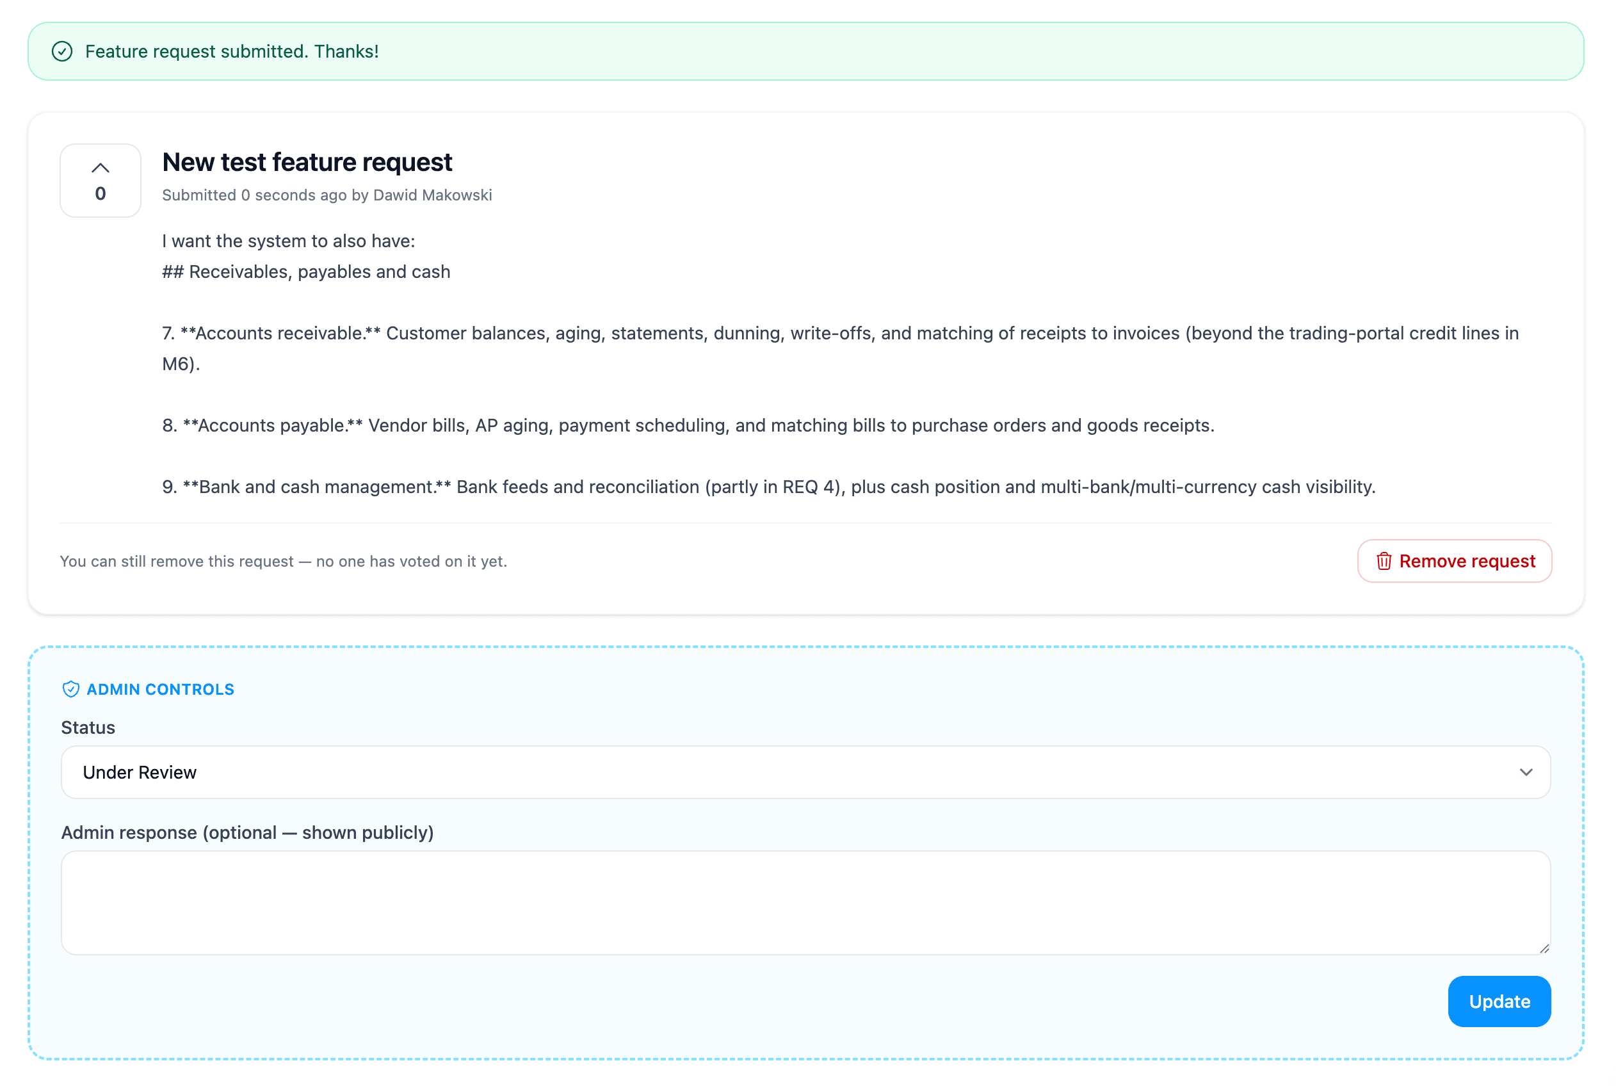Click the Admin Controls shield icon
The image size is (1616, 1086).
click(70, 689)
